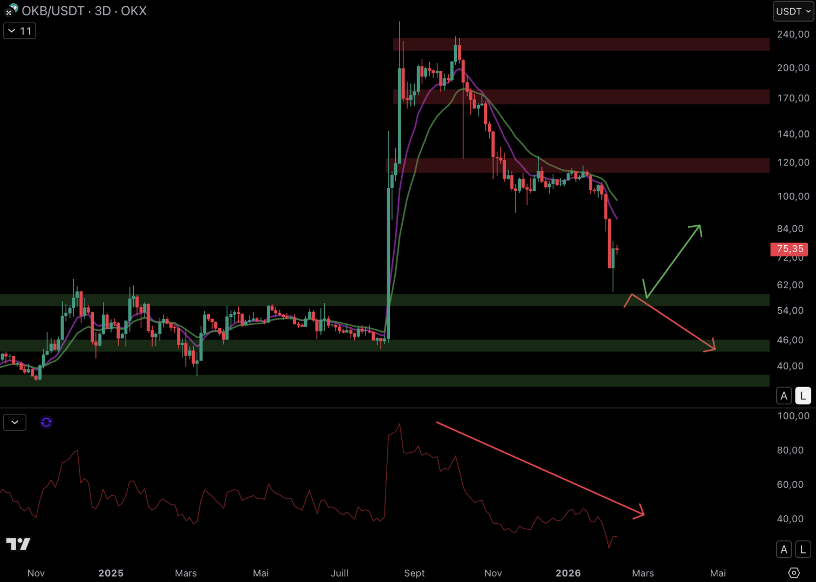The width and height of the screenshot is (816, 582).
Task: Click the 2026 label on time axis
Action: 568,573
